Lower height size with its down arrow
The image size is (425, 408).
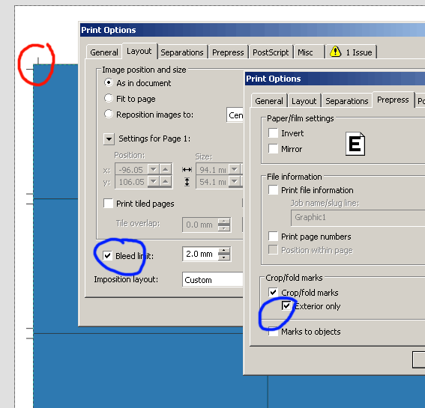235,181
